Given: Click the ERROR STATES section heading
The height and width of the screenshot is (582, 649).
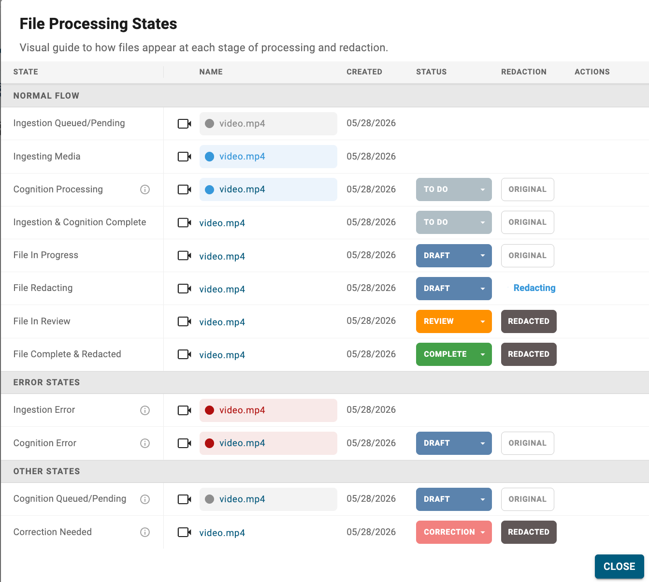Looking at the screenshot, I should [x=47, y=382].
